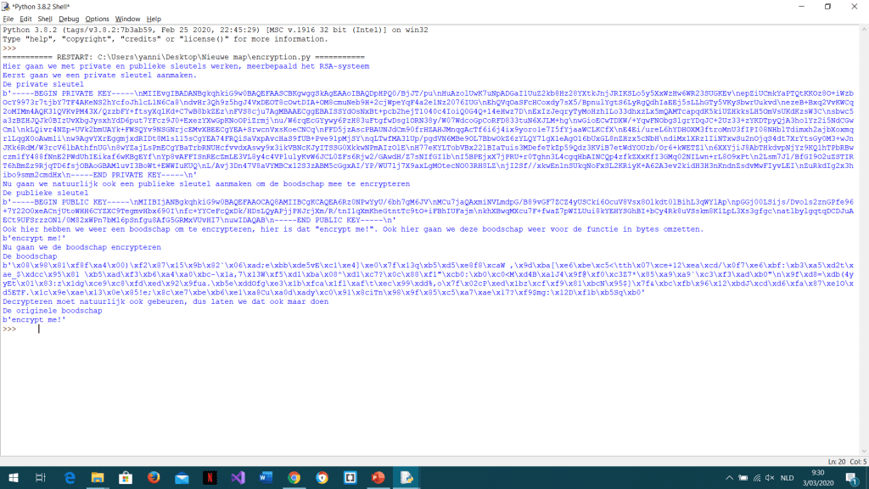The image size is (869, 489).
Task: Open Netflix from the taskbar
Action: point(210,476)
